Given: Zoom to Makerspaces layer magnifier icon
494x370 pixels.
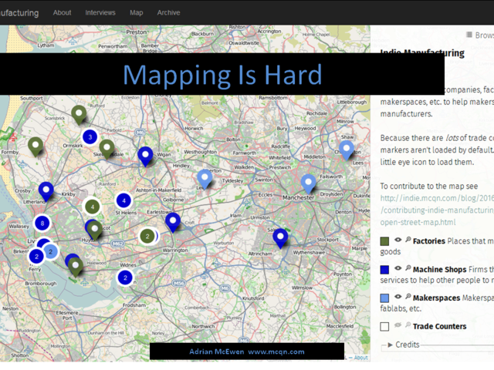Looking at the screenshot, I should [408, 296].
